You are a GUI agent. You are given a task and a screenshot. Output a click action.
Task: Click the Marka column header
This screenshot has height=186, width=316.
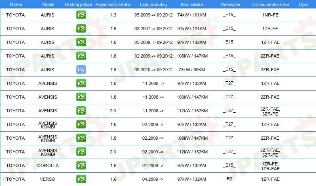pyautogui.click(x=16, y=4)
